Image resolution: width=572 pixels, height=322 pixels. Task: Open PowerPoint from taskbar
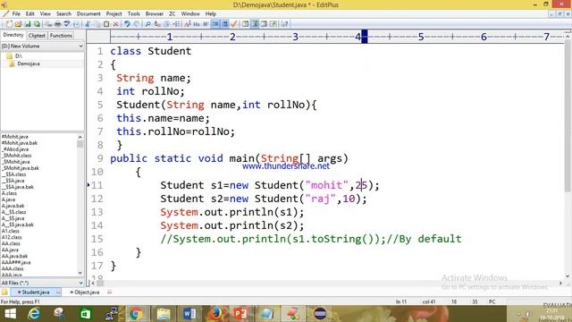240,314
